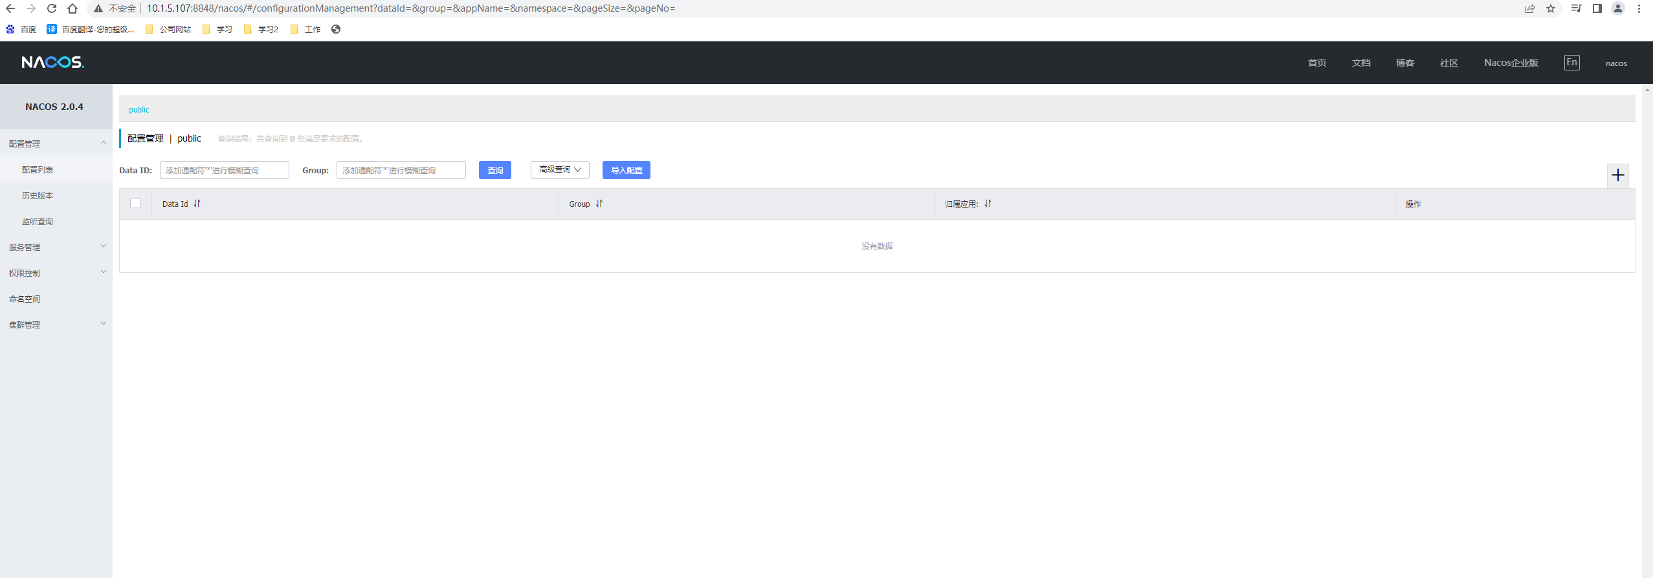1653x578 pixels.
Task: Expand the 集群管理 sidebar section
Action: point(56,325)
